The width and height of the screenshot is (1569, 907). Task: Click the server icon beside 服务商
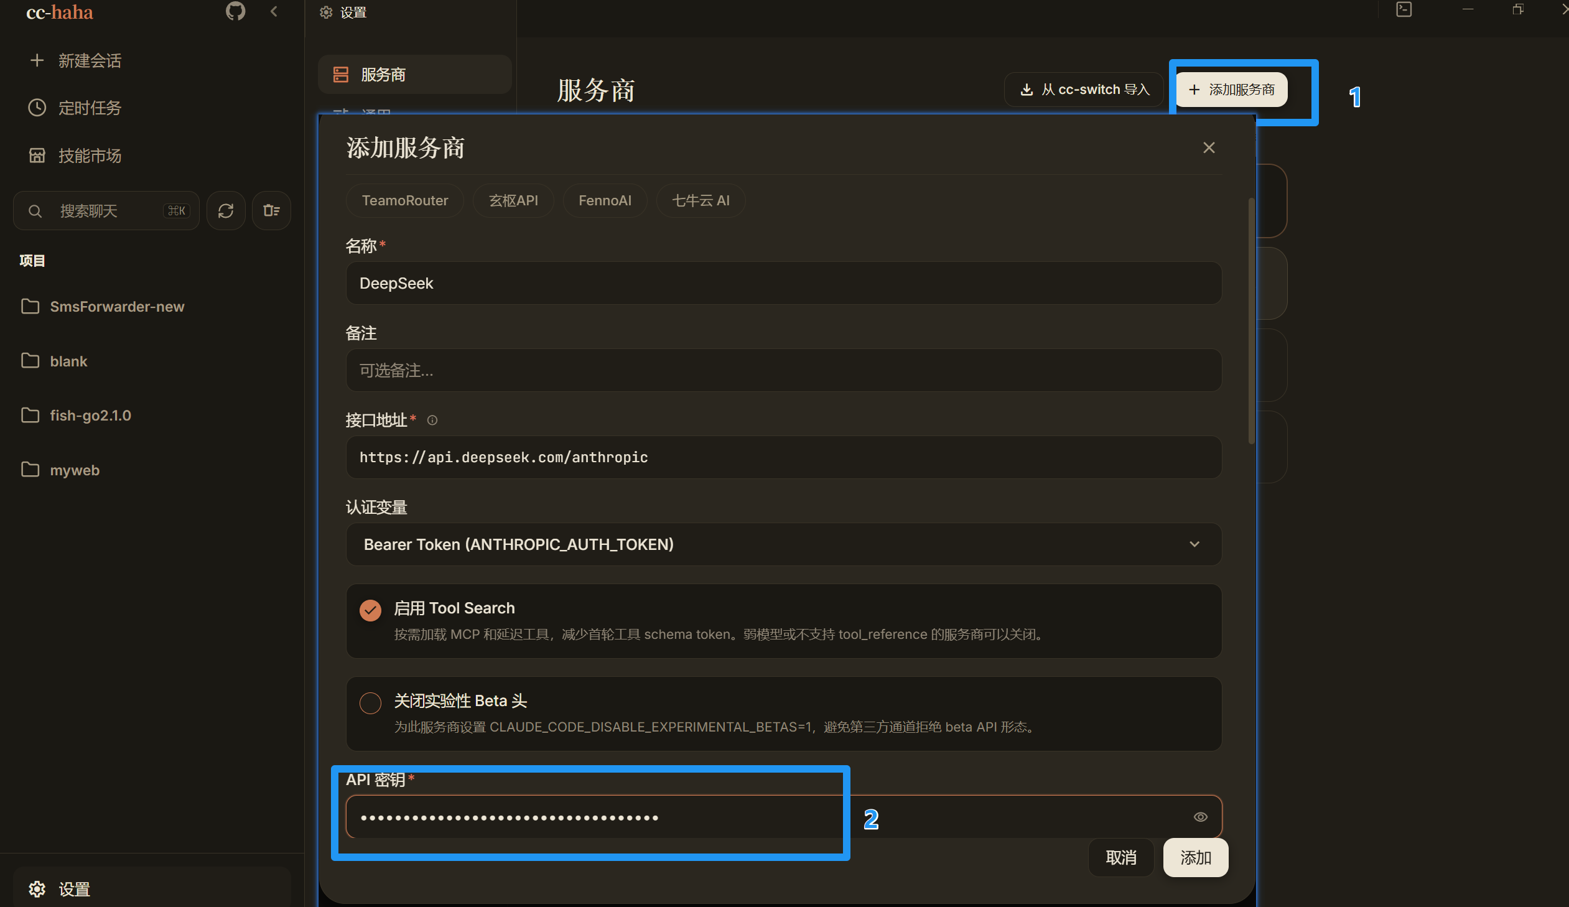pyautogui.click(x=340, y=75)
